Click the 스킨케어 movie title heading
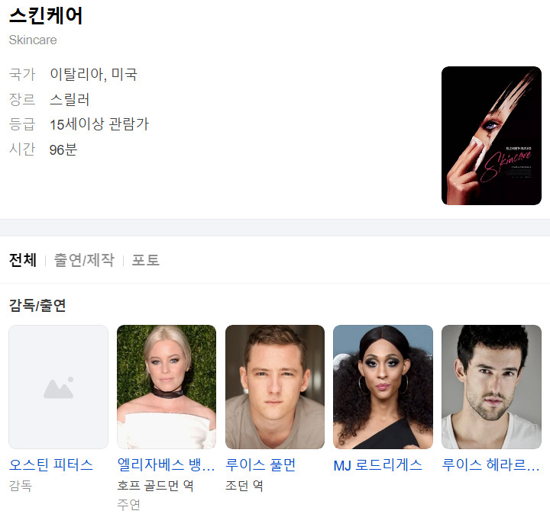 coord(46,16)
